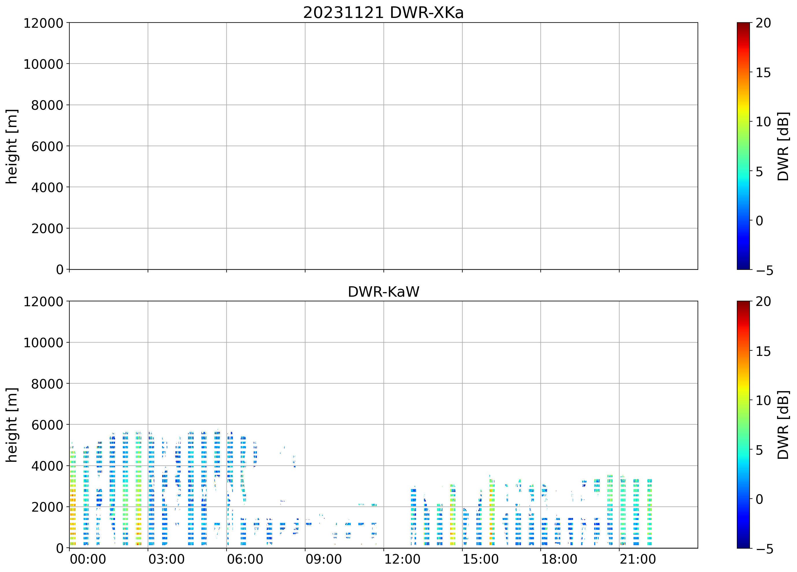Click the 20231121 DWR-XKa plot title
This screenshot has height=572, width=797.
click(x=383, y=13)
